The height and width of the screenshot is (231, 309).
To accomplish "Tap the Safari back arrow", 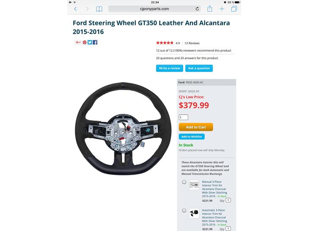I will (x=75, y=9).
